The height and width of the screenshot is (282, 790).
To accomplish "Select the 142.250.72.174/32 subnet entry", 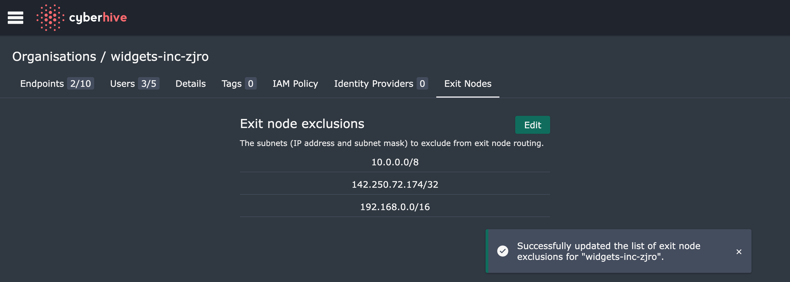I will pos(395,184).
